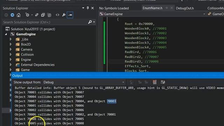Expand the _Libs folder
This screenshot has width=224, height=126.
click(10, 39)
